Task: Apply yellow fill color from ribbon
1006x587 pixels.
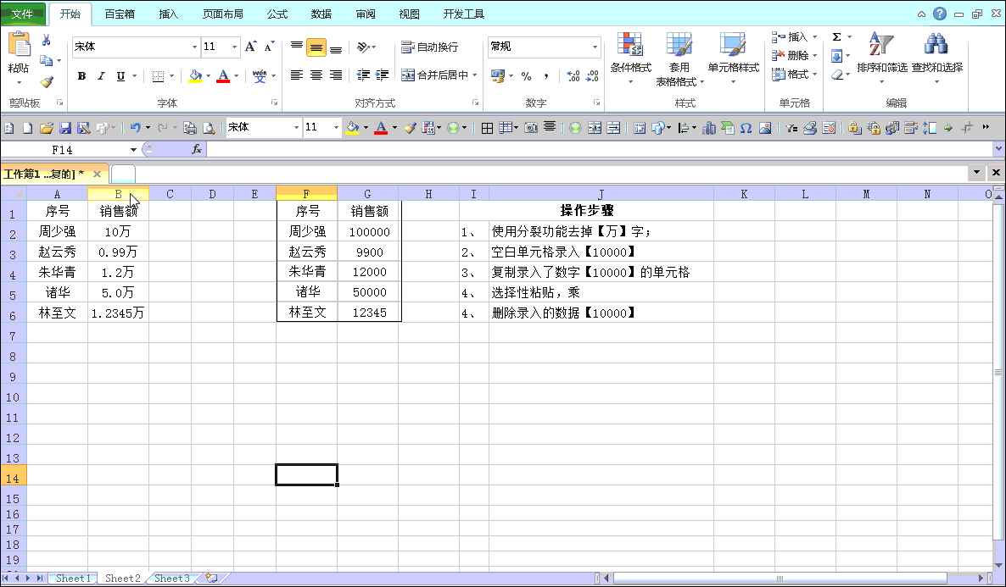Action: pos(196,76)
